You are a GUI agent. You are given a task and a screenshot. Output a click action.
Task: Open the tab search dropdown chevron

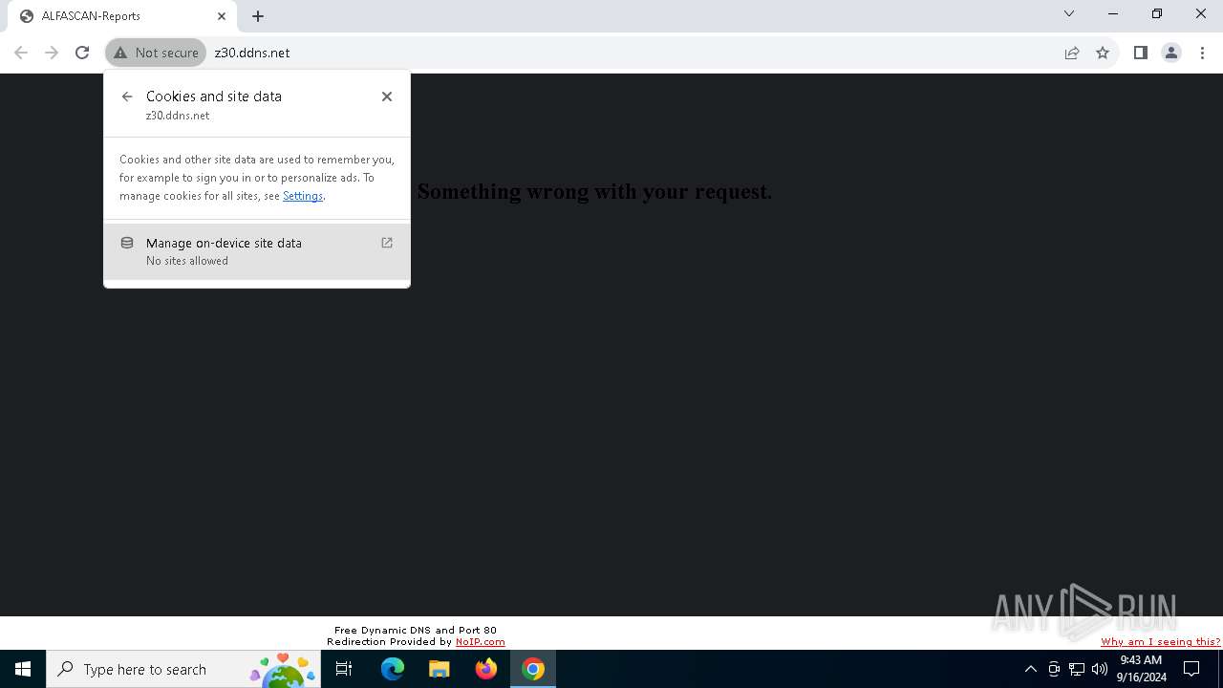1069,14
